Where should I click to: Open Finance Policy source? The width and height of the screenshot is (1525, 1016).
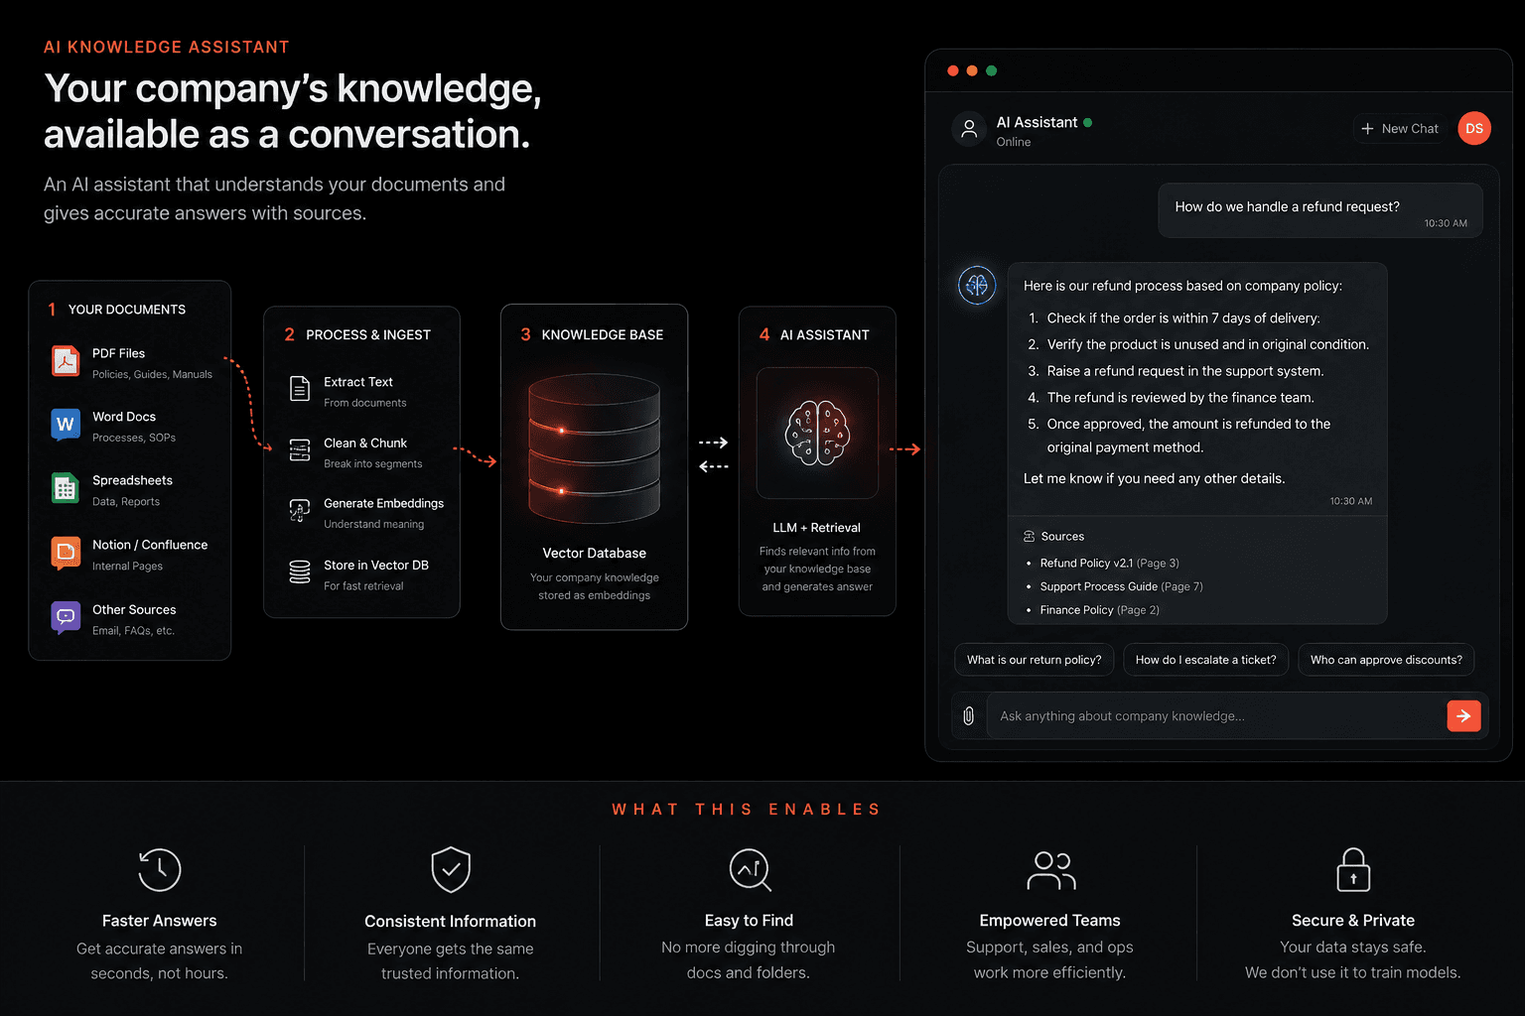click(x=1099, y=610)
